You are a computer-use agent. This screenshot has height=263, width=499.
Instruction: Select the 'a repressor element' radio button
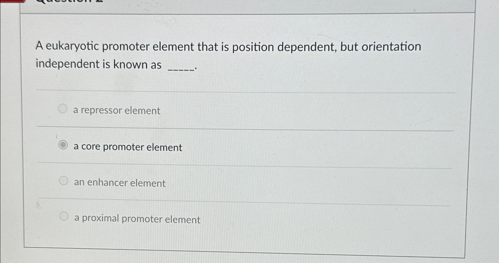(x=63, y=109)
